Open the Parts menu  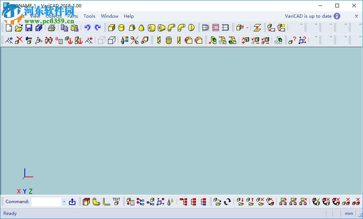tap(72, 16)
